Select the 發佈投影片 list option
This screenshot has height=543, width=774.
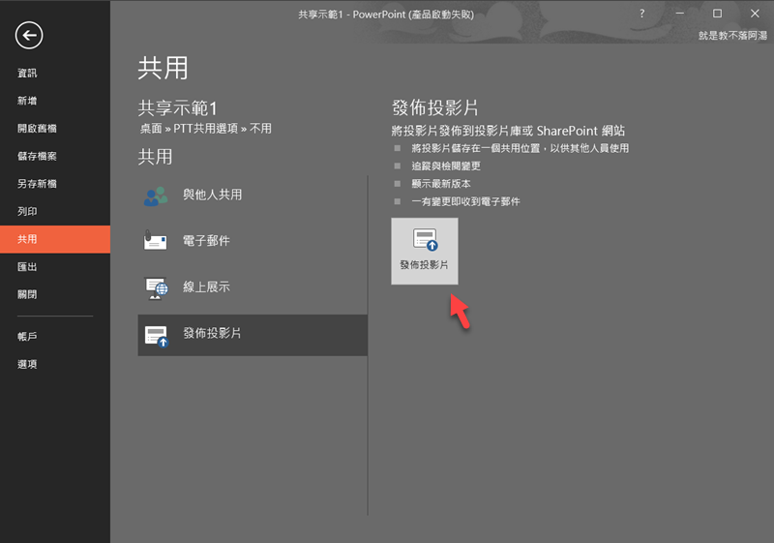253,335
